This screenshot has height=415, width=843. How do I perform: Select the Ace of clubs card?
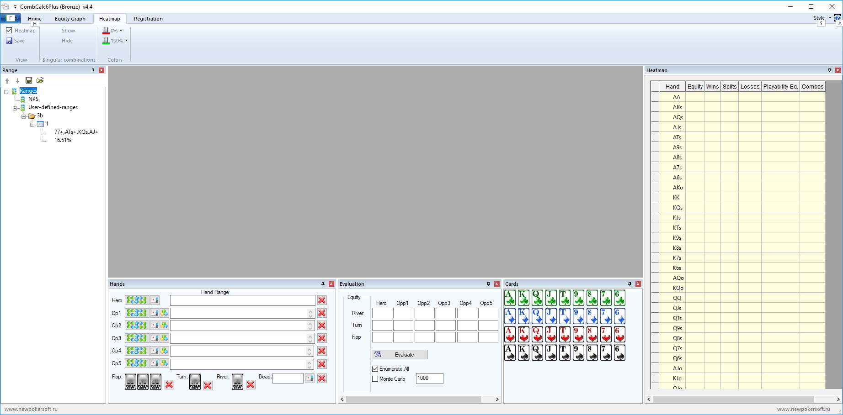click(x=510, y=298)
